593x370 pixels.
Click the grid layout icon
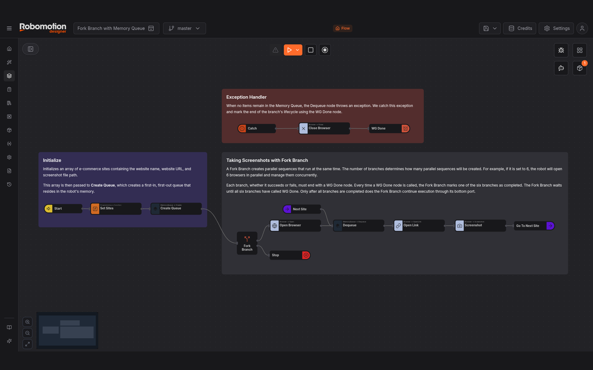point(580,50)
